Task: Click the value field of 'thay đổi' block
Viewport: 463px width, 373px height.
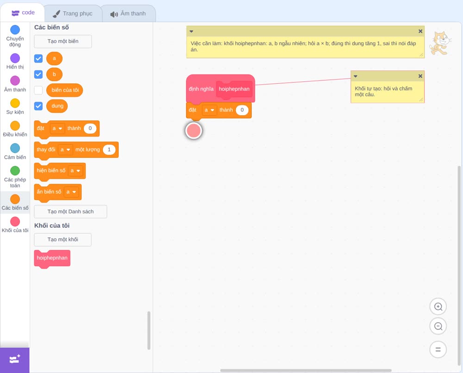Action: [109, 149]
